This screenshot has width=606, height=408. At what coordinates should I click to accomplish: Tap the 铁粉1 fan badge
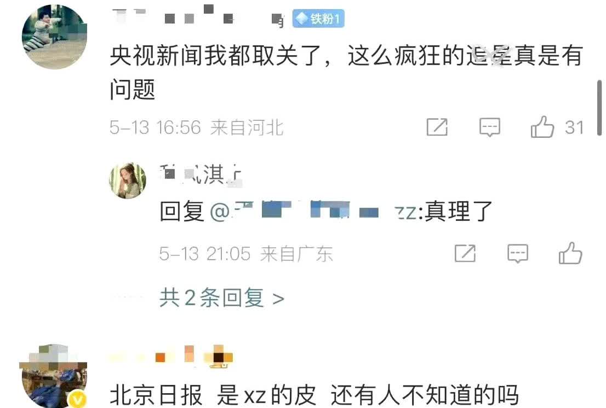318,19
